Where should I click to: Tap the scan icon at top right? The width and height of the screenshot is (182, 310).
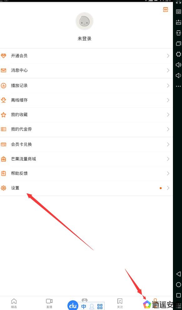(166, 9)
